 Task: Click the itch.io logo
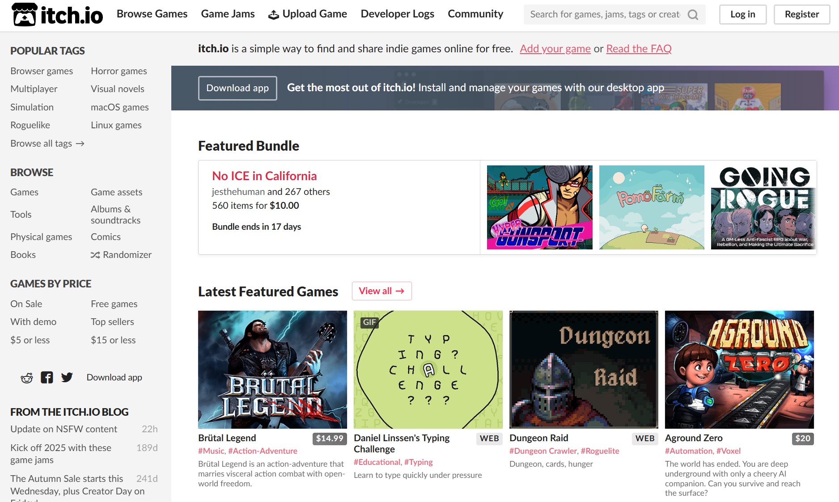click(x=57, y=15)
